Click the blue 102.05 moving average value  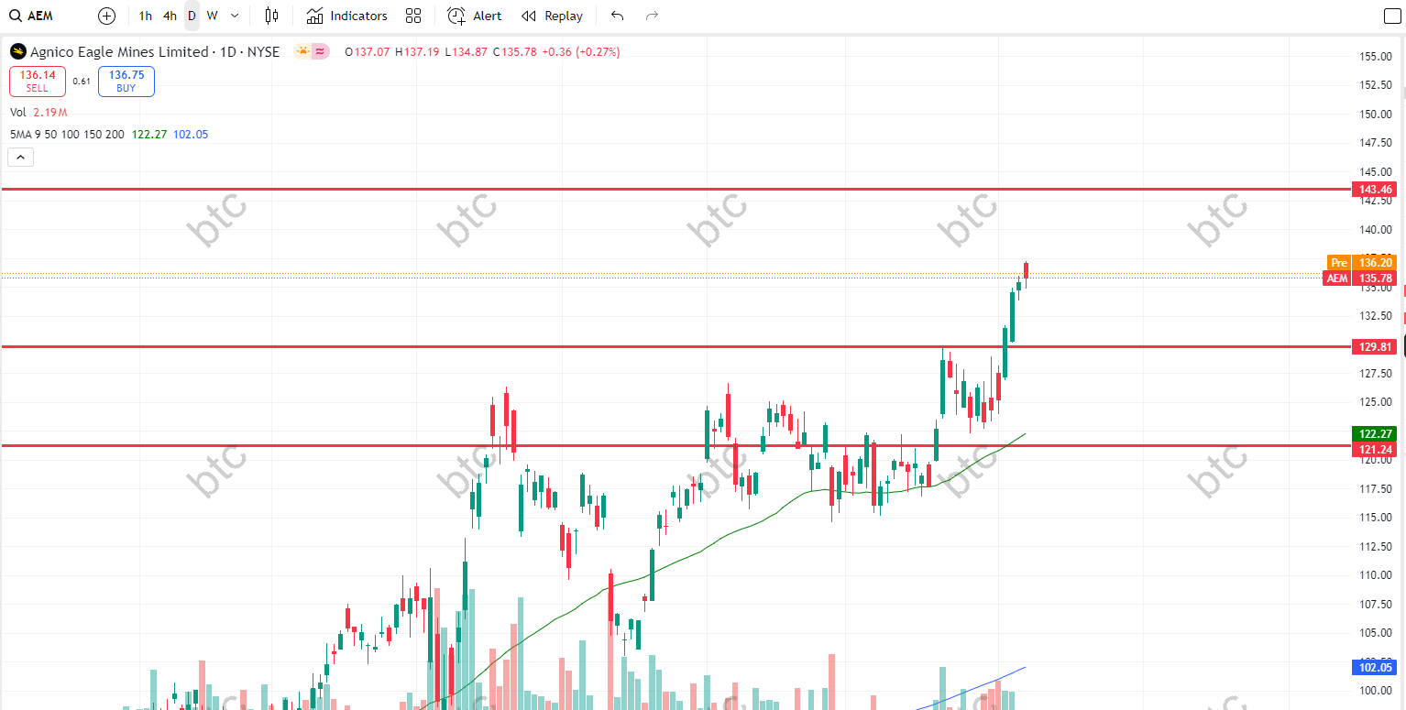point(191,135)
